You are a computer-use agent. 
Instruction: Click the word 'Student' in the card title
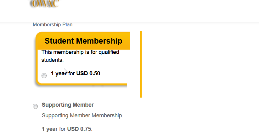pos(59,41)
